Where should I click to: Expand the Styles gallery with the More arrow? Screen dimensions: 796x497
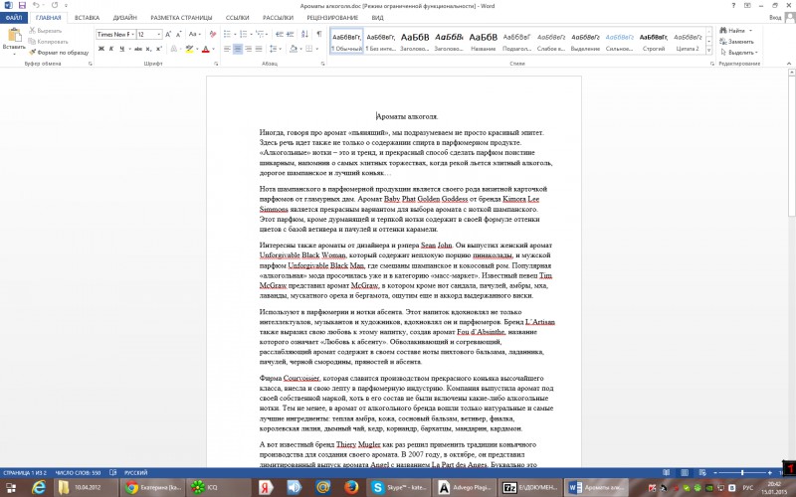[709, 51]
